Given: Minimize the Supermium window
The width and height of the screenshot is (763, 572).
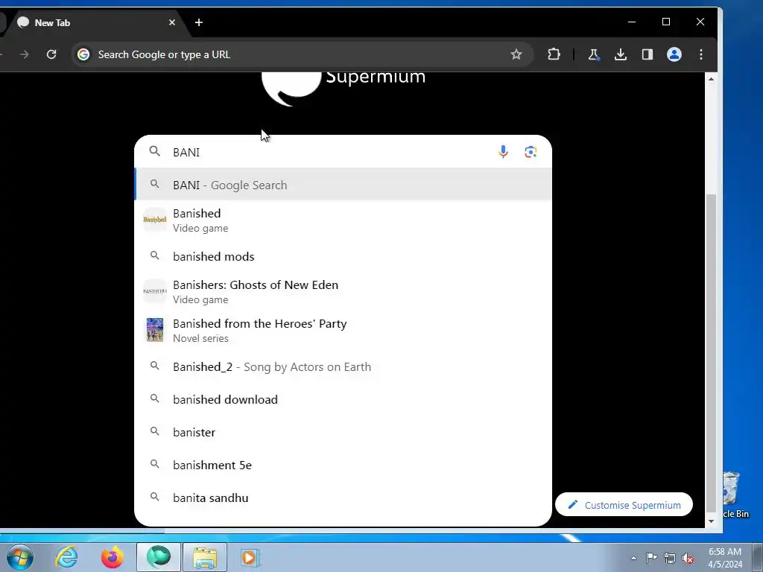Looking at the screenshot, I should (x=632, y=22).
